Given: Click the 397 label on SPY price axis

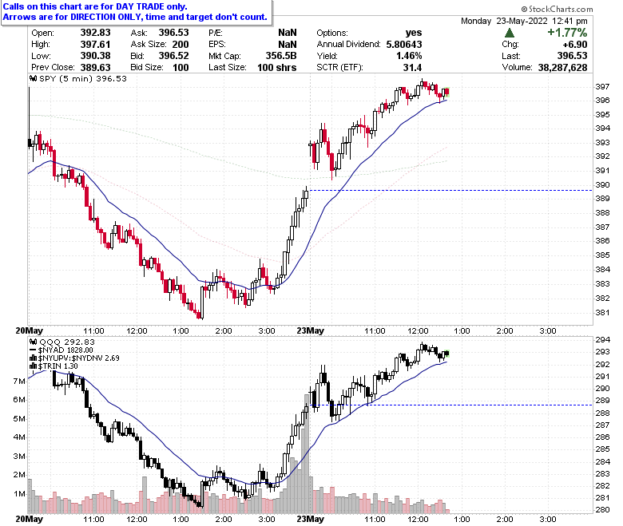Looking at the screenshot, I should point(602,86).
